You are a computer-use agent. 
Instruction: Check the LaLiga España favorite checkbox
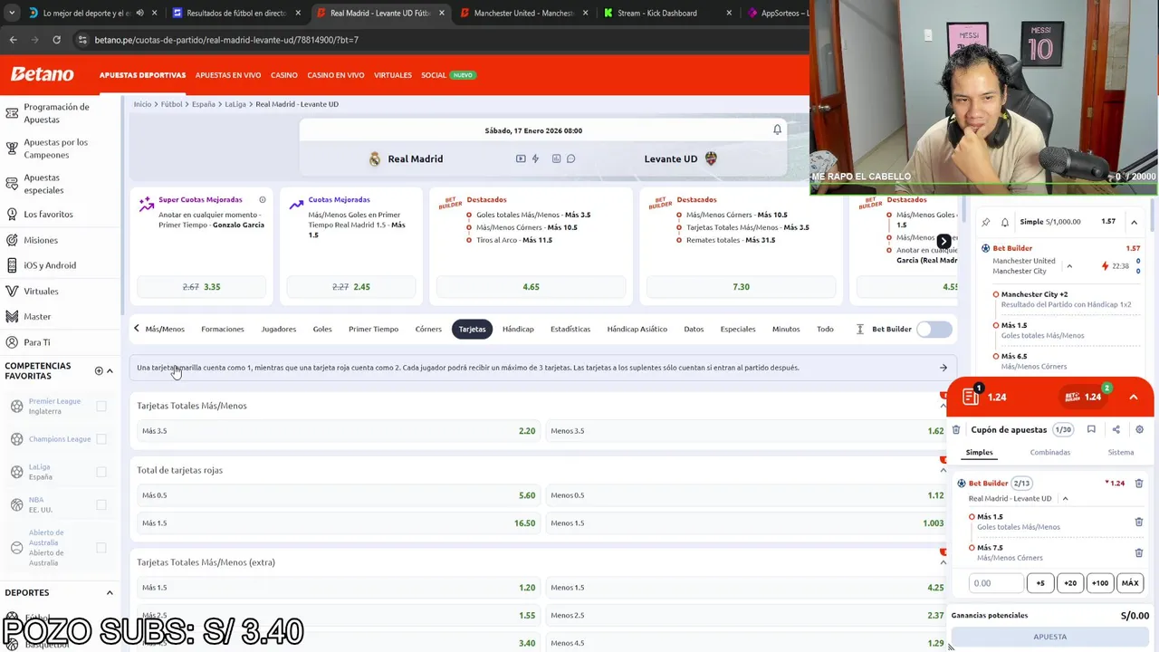(x=101, y=472)
